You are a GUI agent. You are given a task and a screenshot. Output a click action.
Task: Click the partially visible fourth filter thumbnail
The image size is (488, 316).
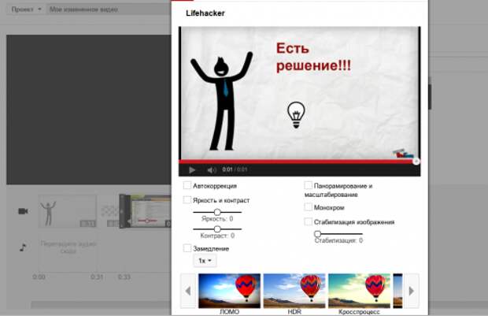pyautogui.click(x=397, y=291)
